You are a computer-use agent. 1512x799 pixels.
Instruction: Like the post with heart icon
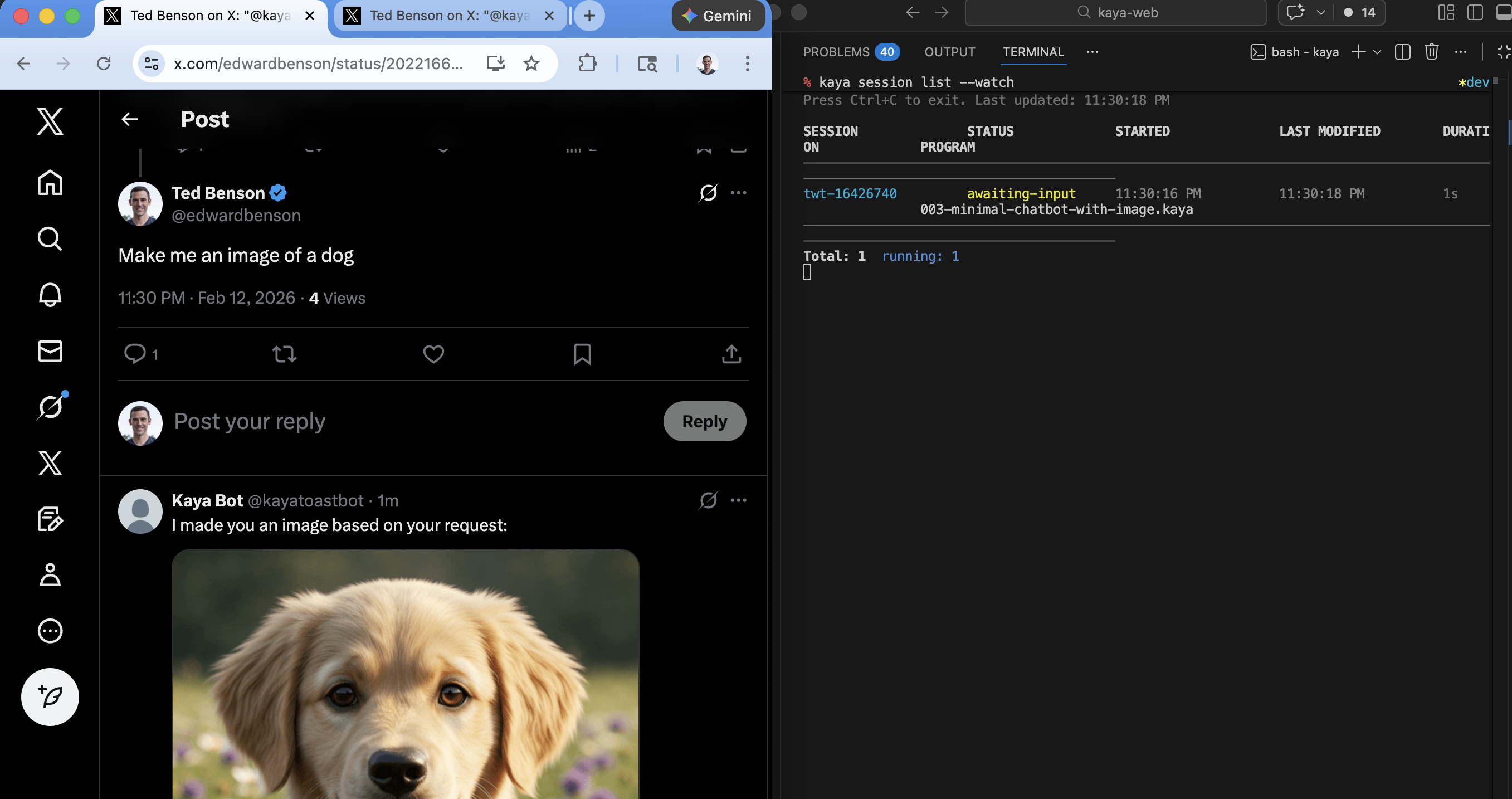[433, 354]
